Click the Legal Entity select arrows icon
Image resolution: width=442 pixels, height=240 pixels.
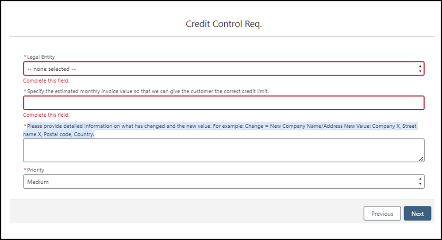pos(419,69)
